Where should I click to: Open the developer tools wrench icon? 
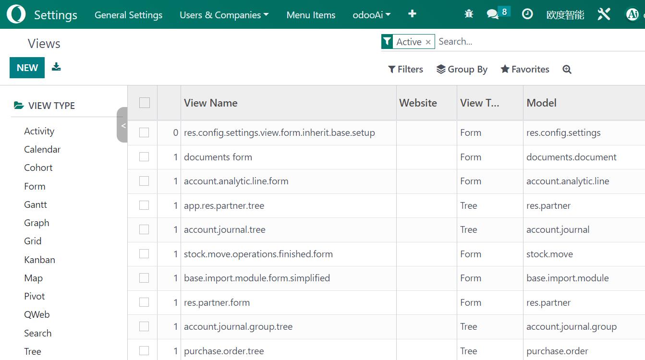point(604,14)
